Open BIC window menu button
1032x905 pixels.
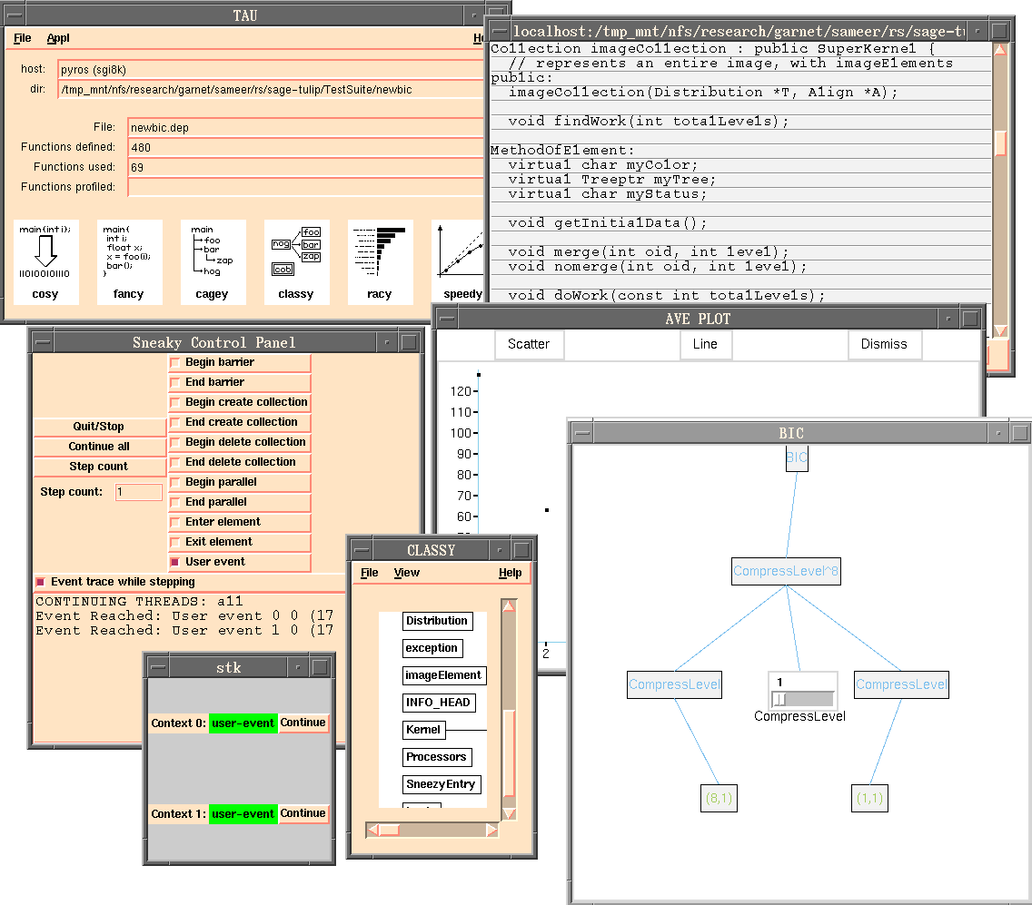coord(581,433)
